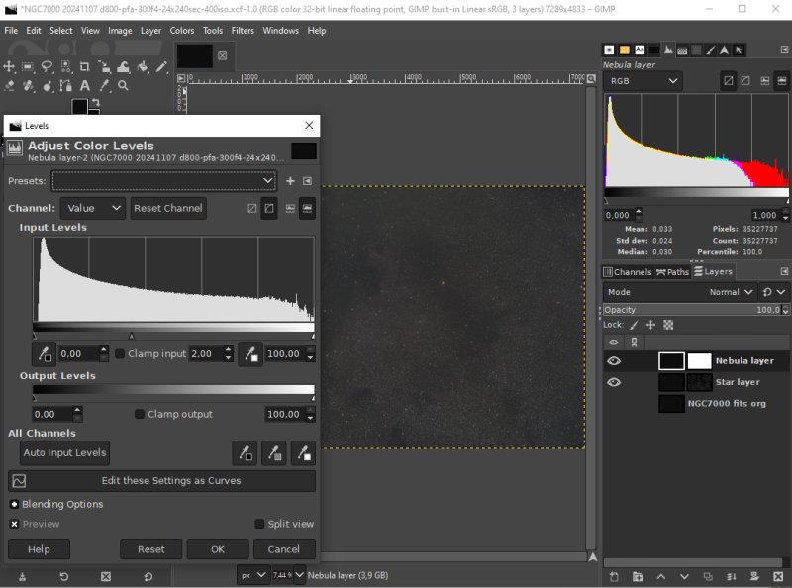This screenshot has width=792, height=588.
Task: Toggle Clamp input checkbox
Action: coord(120,354)
